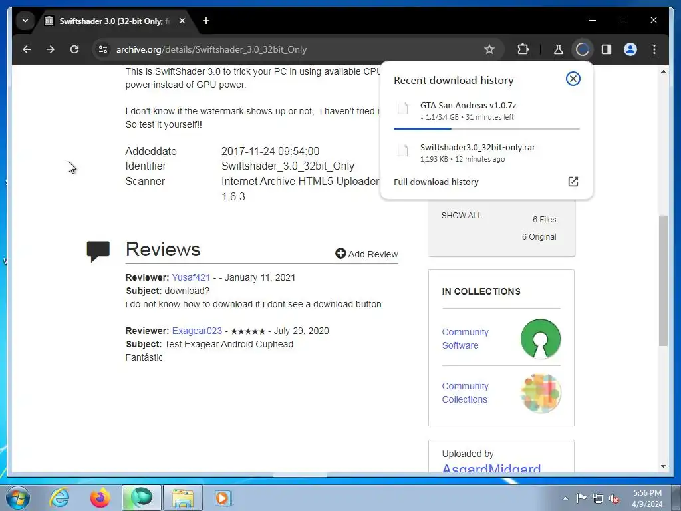Open a new tab with plus button
Image resolution: width=681 pixels, height=511 pixels.
click(x=206, y=21)
